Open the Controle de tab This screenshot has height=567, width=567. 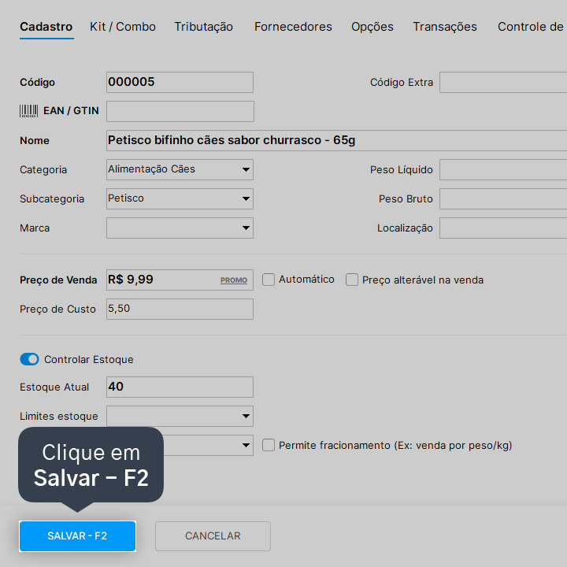[530, 27]
